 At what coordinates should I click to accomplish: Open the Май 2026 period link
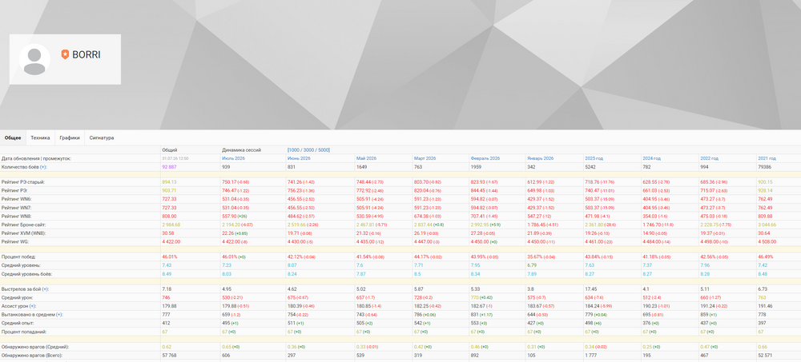[367, 158]
